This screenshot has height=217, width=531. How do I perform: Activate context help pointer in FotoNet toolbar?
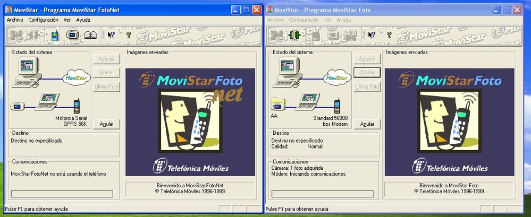point(111,34)
